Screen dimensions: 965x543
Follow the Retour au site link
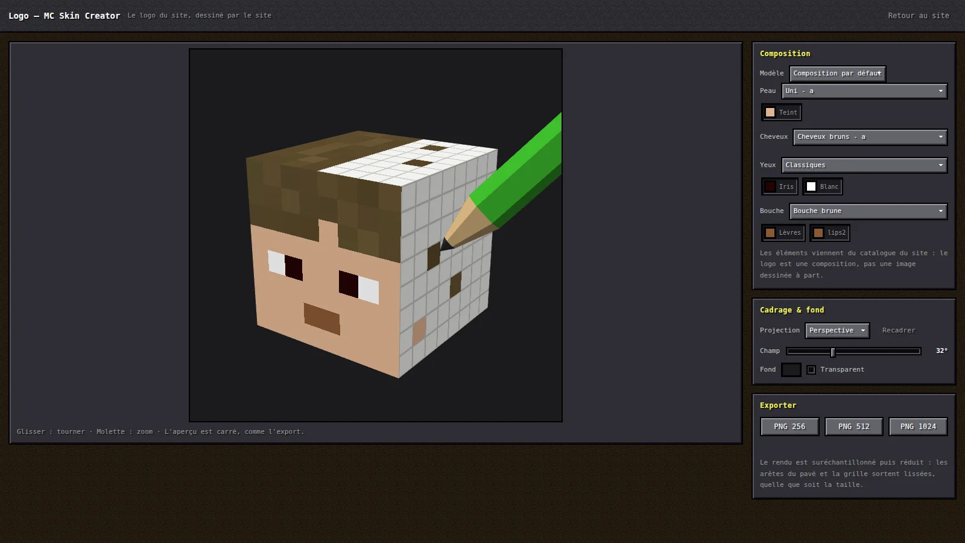tap(918, 16)
